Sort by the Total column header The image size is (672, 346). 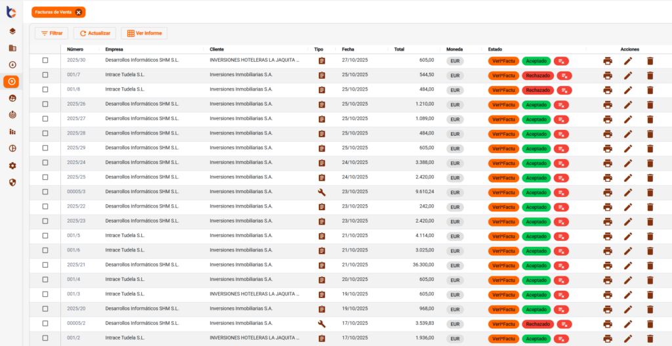[x=399, y=49]
